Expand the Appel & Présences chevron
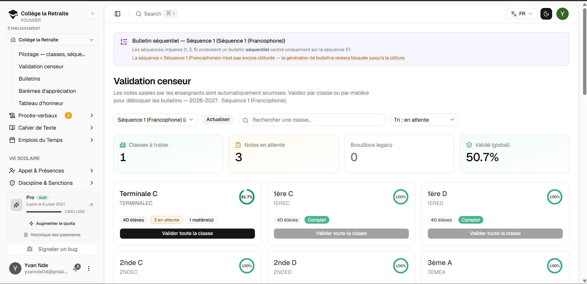The image size is (587, 284). point(92,171)
